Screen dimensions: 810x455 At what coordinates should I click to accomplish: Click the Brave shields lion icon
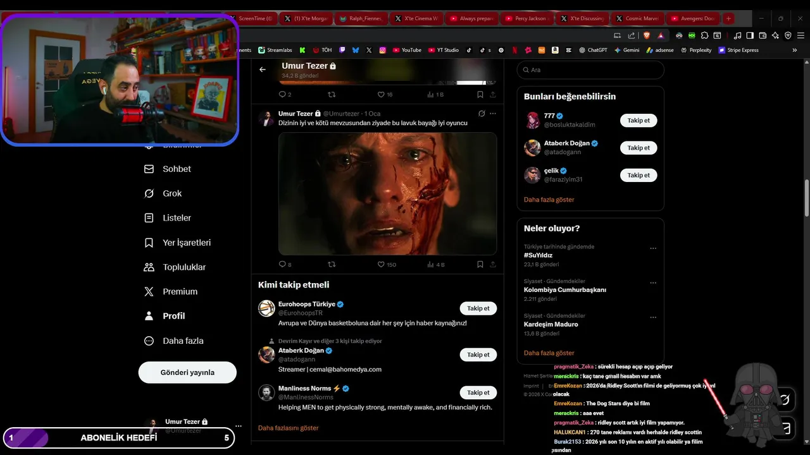647,35
